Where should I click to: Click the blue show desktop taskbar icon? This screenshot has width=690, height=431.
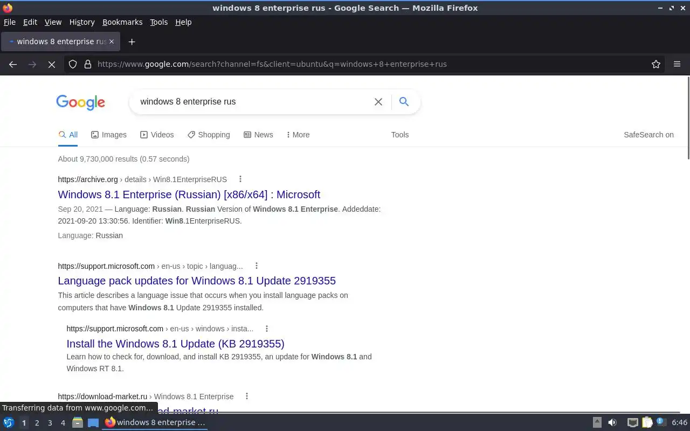tap(93, 422)
